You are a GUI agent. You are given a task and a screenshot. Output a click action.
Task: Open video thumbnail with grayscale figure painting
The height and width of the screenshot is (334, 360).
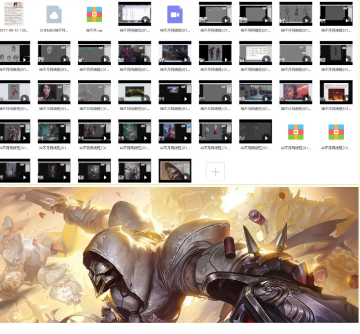[94, 170]
